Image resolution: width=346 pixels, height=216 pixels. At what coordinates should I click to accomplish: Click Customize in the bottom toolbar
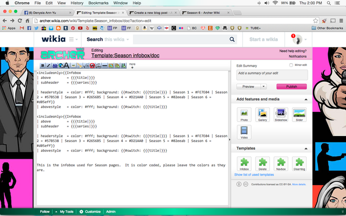coord(90,212)
